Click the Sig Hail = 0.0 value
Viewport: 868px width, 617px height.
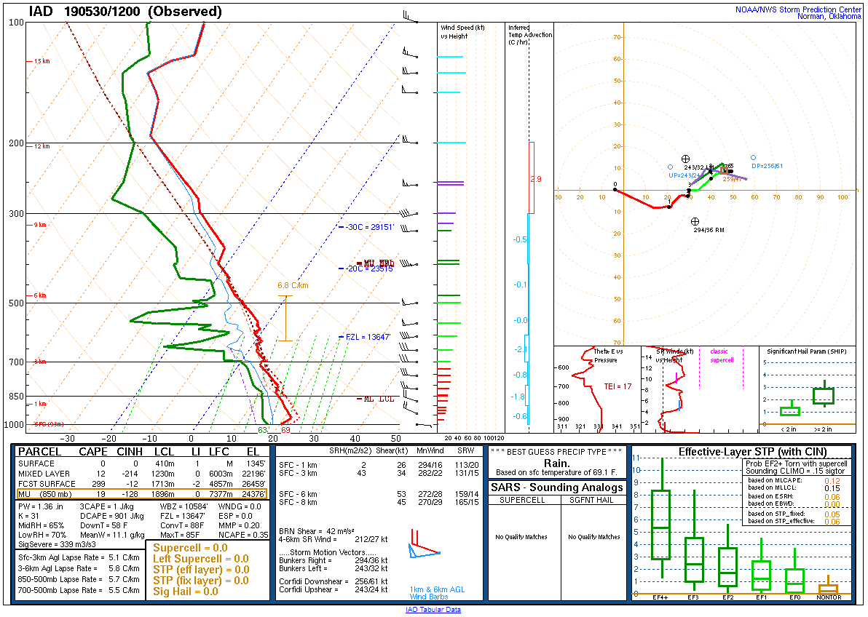coord(186,592)
